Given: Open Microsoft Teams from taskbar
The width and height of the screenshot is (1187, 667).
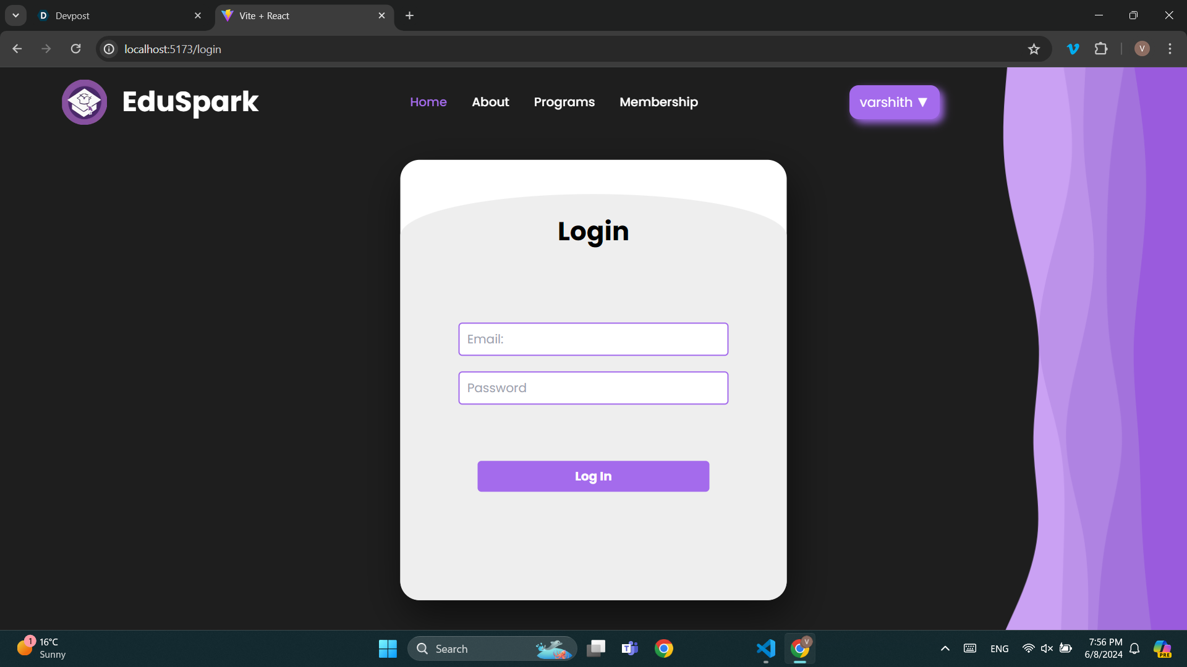Looking at the screenshot, I should click(x=629, y=648).
